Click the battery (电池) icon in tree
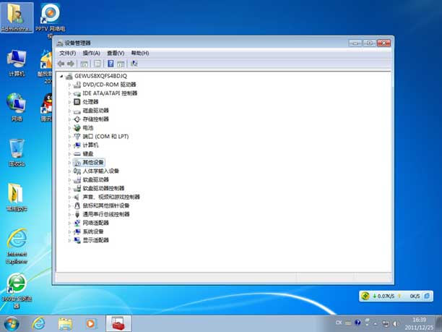The height and width of the screenshot is (332, 442). coord(77,128)
